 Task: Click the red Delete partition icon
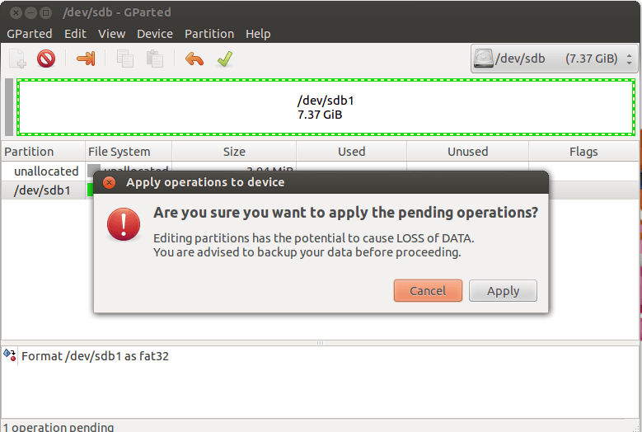[x=46, y=59]
